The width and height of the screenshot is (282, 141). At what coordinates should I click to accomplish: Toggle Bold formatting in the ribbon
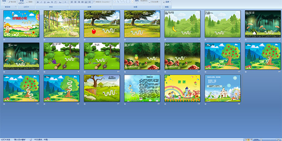click(38, 2)
